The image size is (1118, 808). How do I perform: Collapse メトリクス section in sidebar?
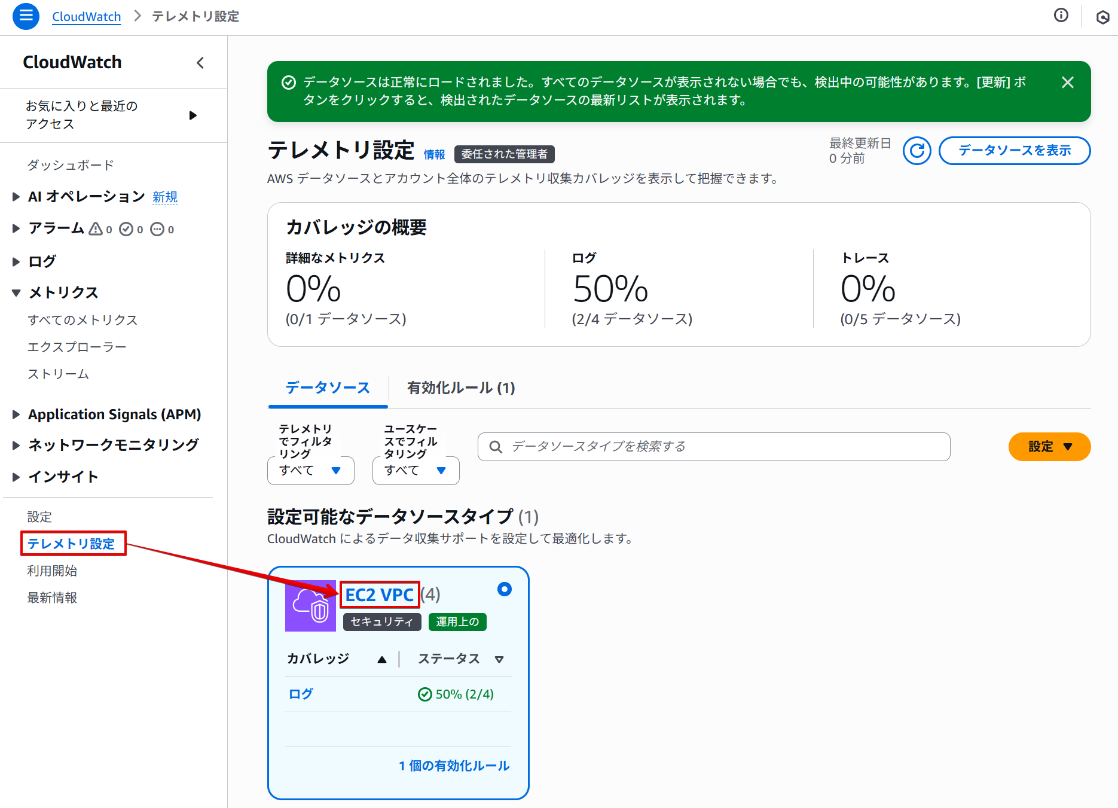pyautogui.click(x=16, y=292)
